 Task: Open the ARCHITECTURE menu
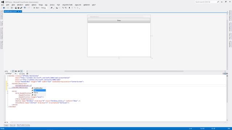(x=67, y=5)
